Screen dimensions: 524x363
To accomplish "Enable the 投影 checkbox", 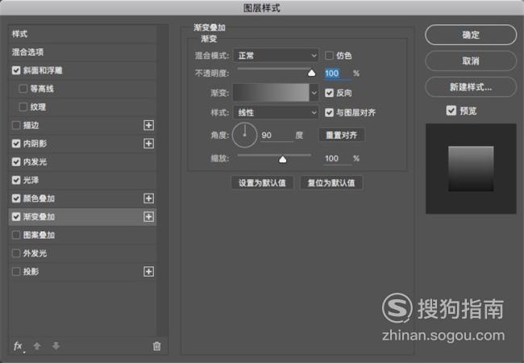I will (16, 272).
